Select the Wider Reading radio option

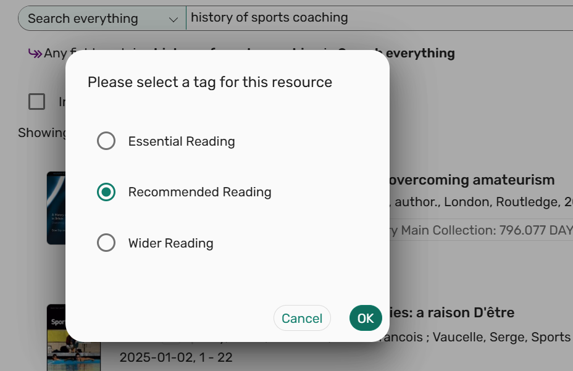pyautogui.click(x=106, y=243)
